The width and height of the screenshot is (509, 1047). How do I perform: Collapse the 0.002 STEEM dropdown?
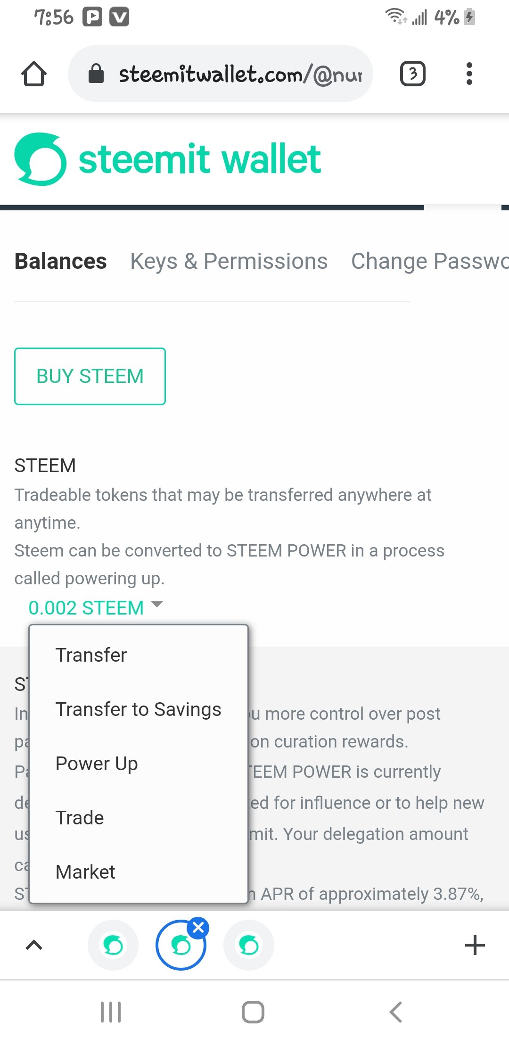pyautogui.click(x=96, y=607)
